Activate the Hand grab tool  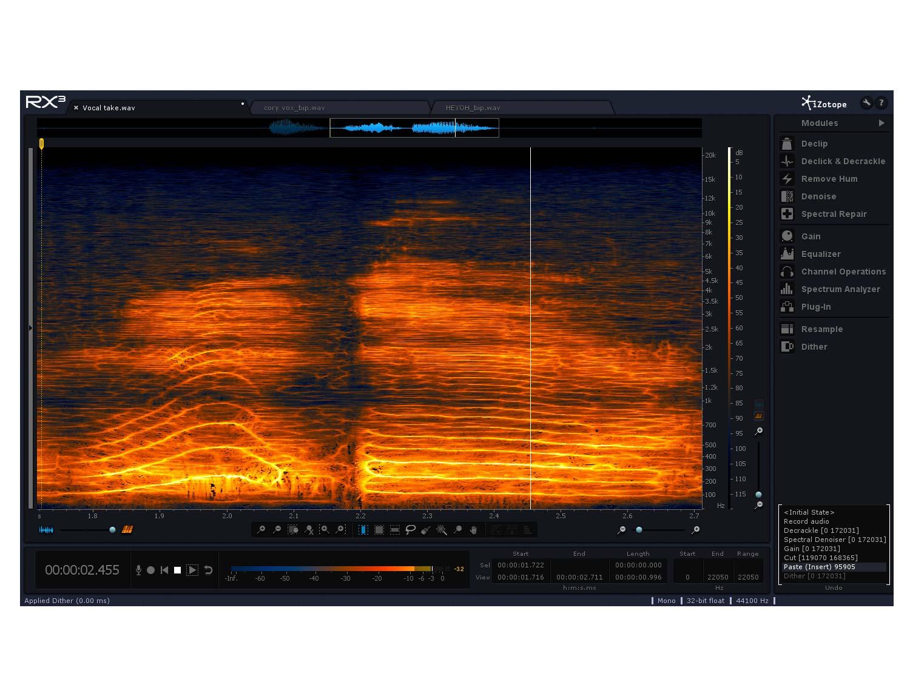click(473, 530)
